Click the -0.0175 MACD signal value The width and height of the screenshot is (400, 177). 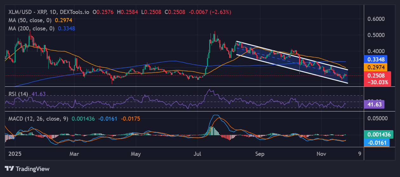tap(130, 119)
